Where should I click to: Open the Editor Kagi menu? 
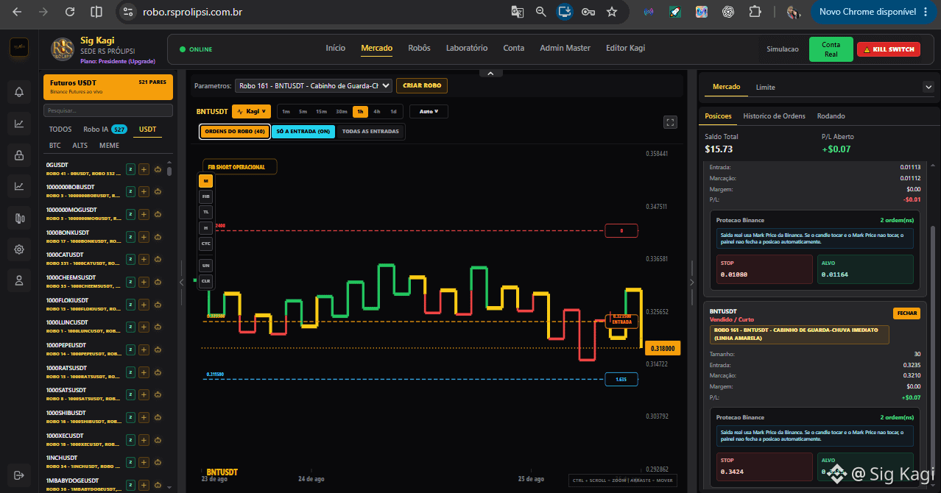pyautogui.click(x=625, y=48)
